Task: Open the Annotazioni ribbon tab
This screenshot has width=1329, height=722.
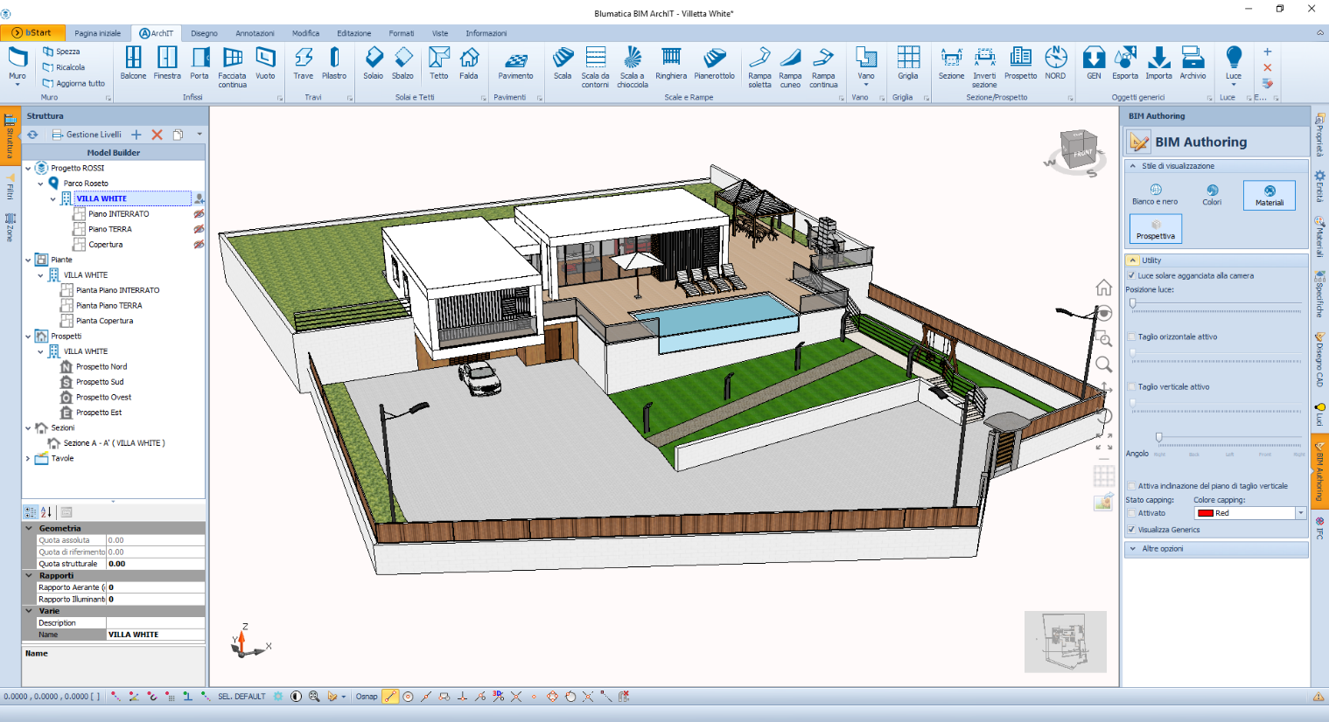Action: 255,33
